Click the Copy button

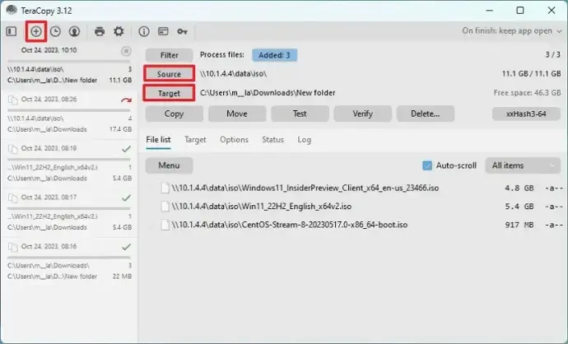(x=175, y=114)
